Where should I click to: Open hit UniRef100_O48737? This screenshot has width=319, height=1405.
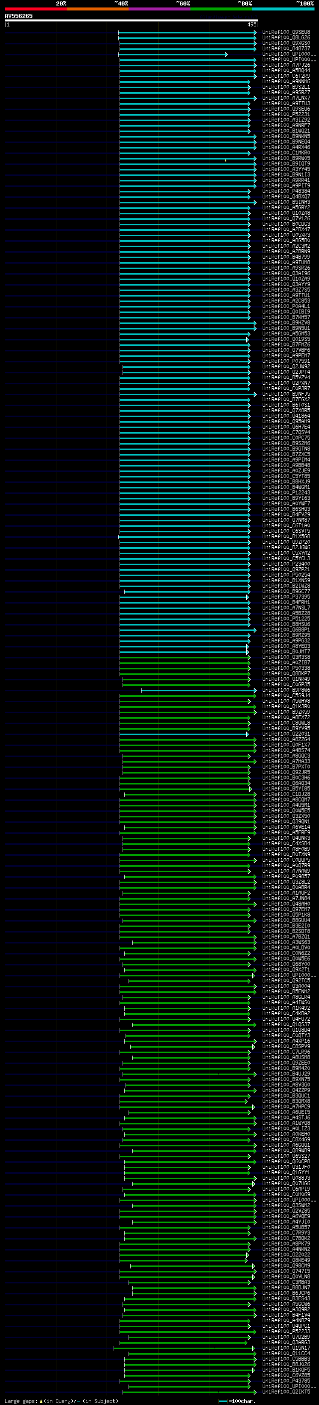coord(286,49)
